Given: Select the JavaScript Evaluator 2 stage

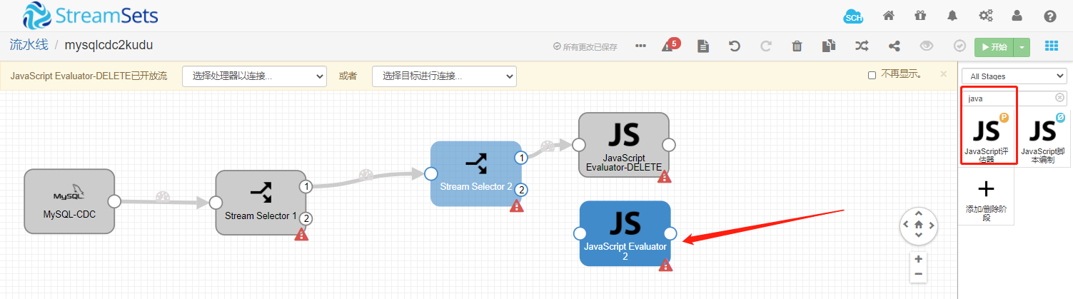Looking at the screenshot, I should pos(625,233).
